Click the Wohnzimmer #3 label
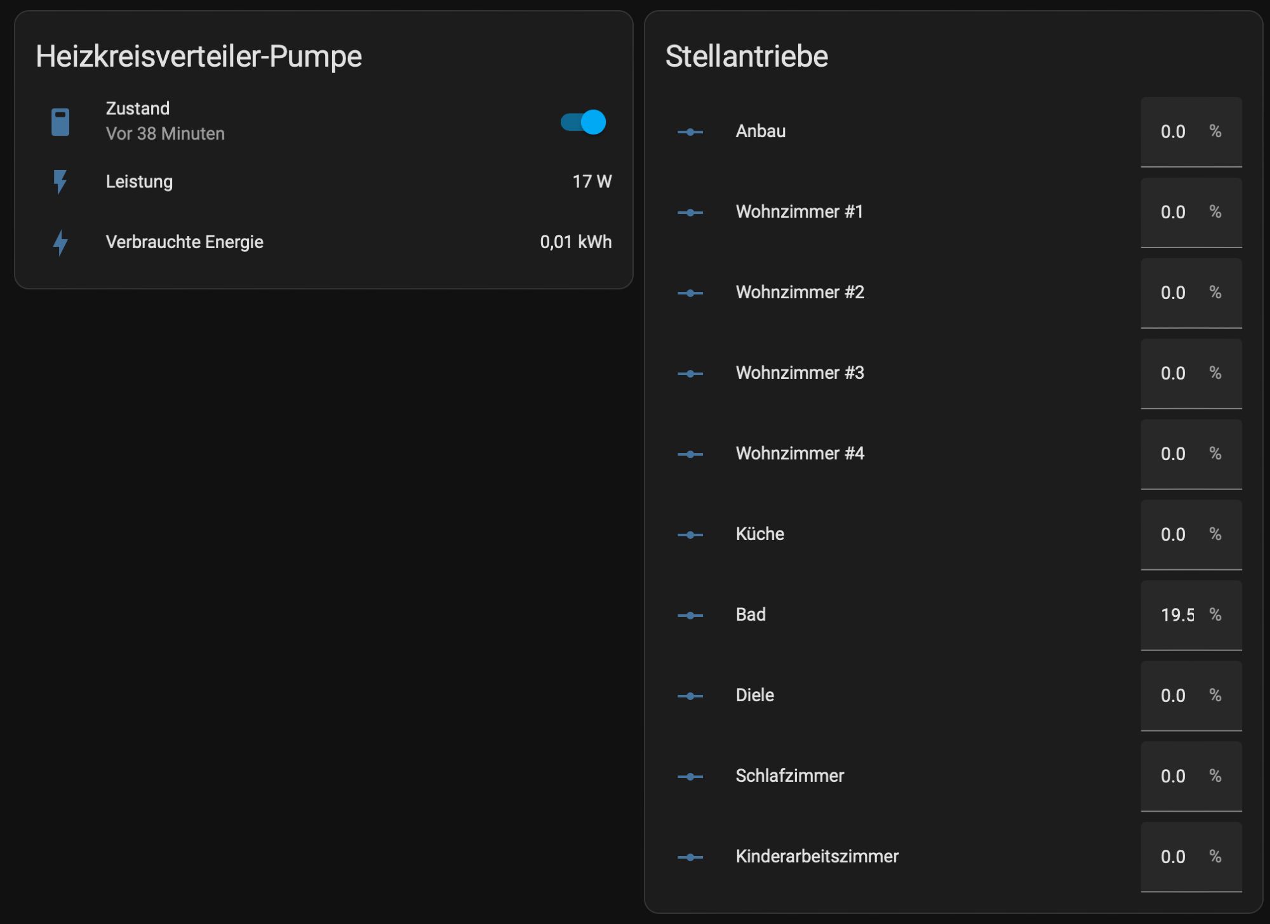Screen dimensions: 1270x924 click(800, 373)
